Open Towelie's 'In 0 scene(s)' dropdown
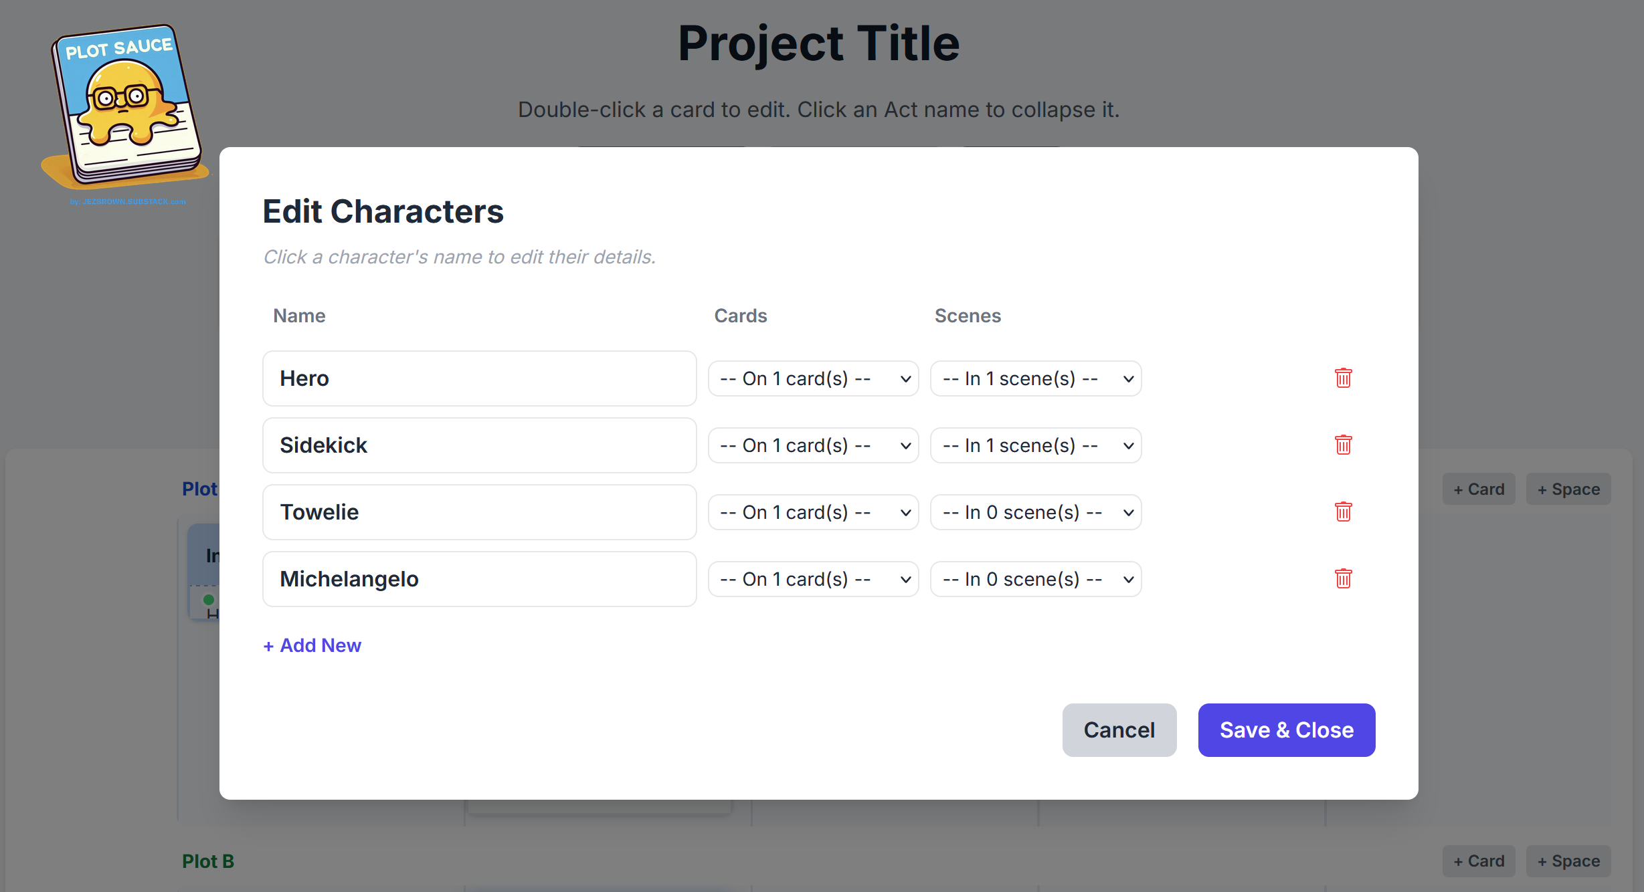 pyautogui.click(x=1035, y=512)
